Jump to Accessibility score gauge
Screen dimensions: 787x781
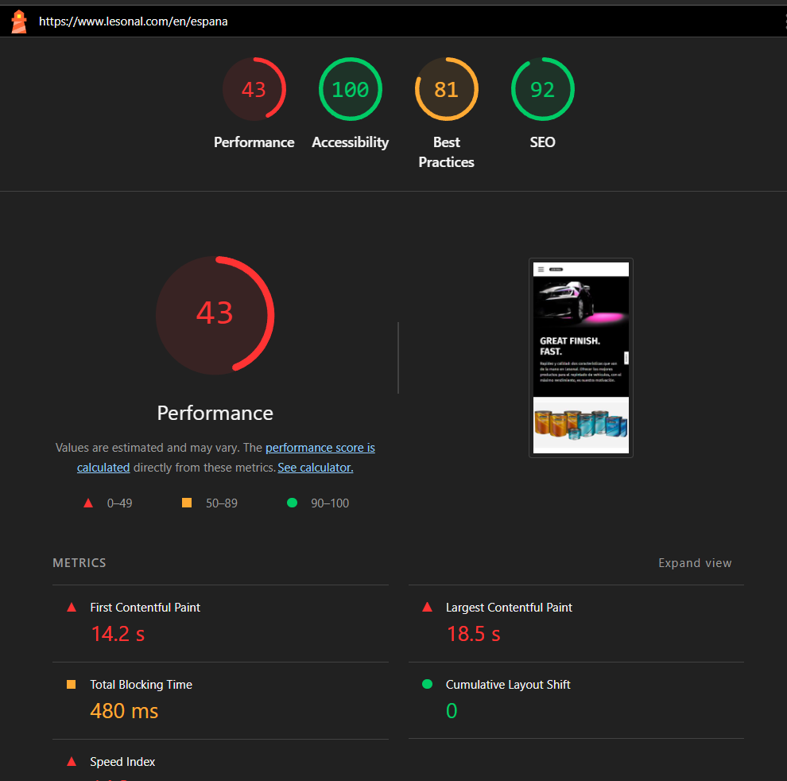point(350,90)
